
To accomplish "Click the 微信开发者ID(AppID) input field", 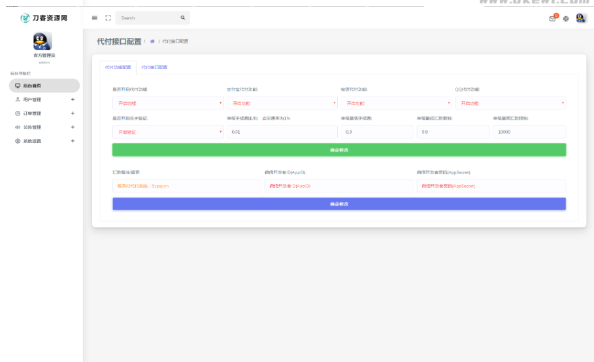I will click(339, 186).
